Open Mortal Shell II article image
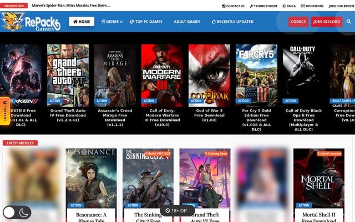This screenshot has width=355, height=222. [319, 178]
